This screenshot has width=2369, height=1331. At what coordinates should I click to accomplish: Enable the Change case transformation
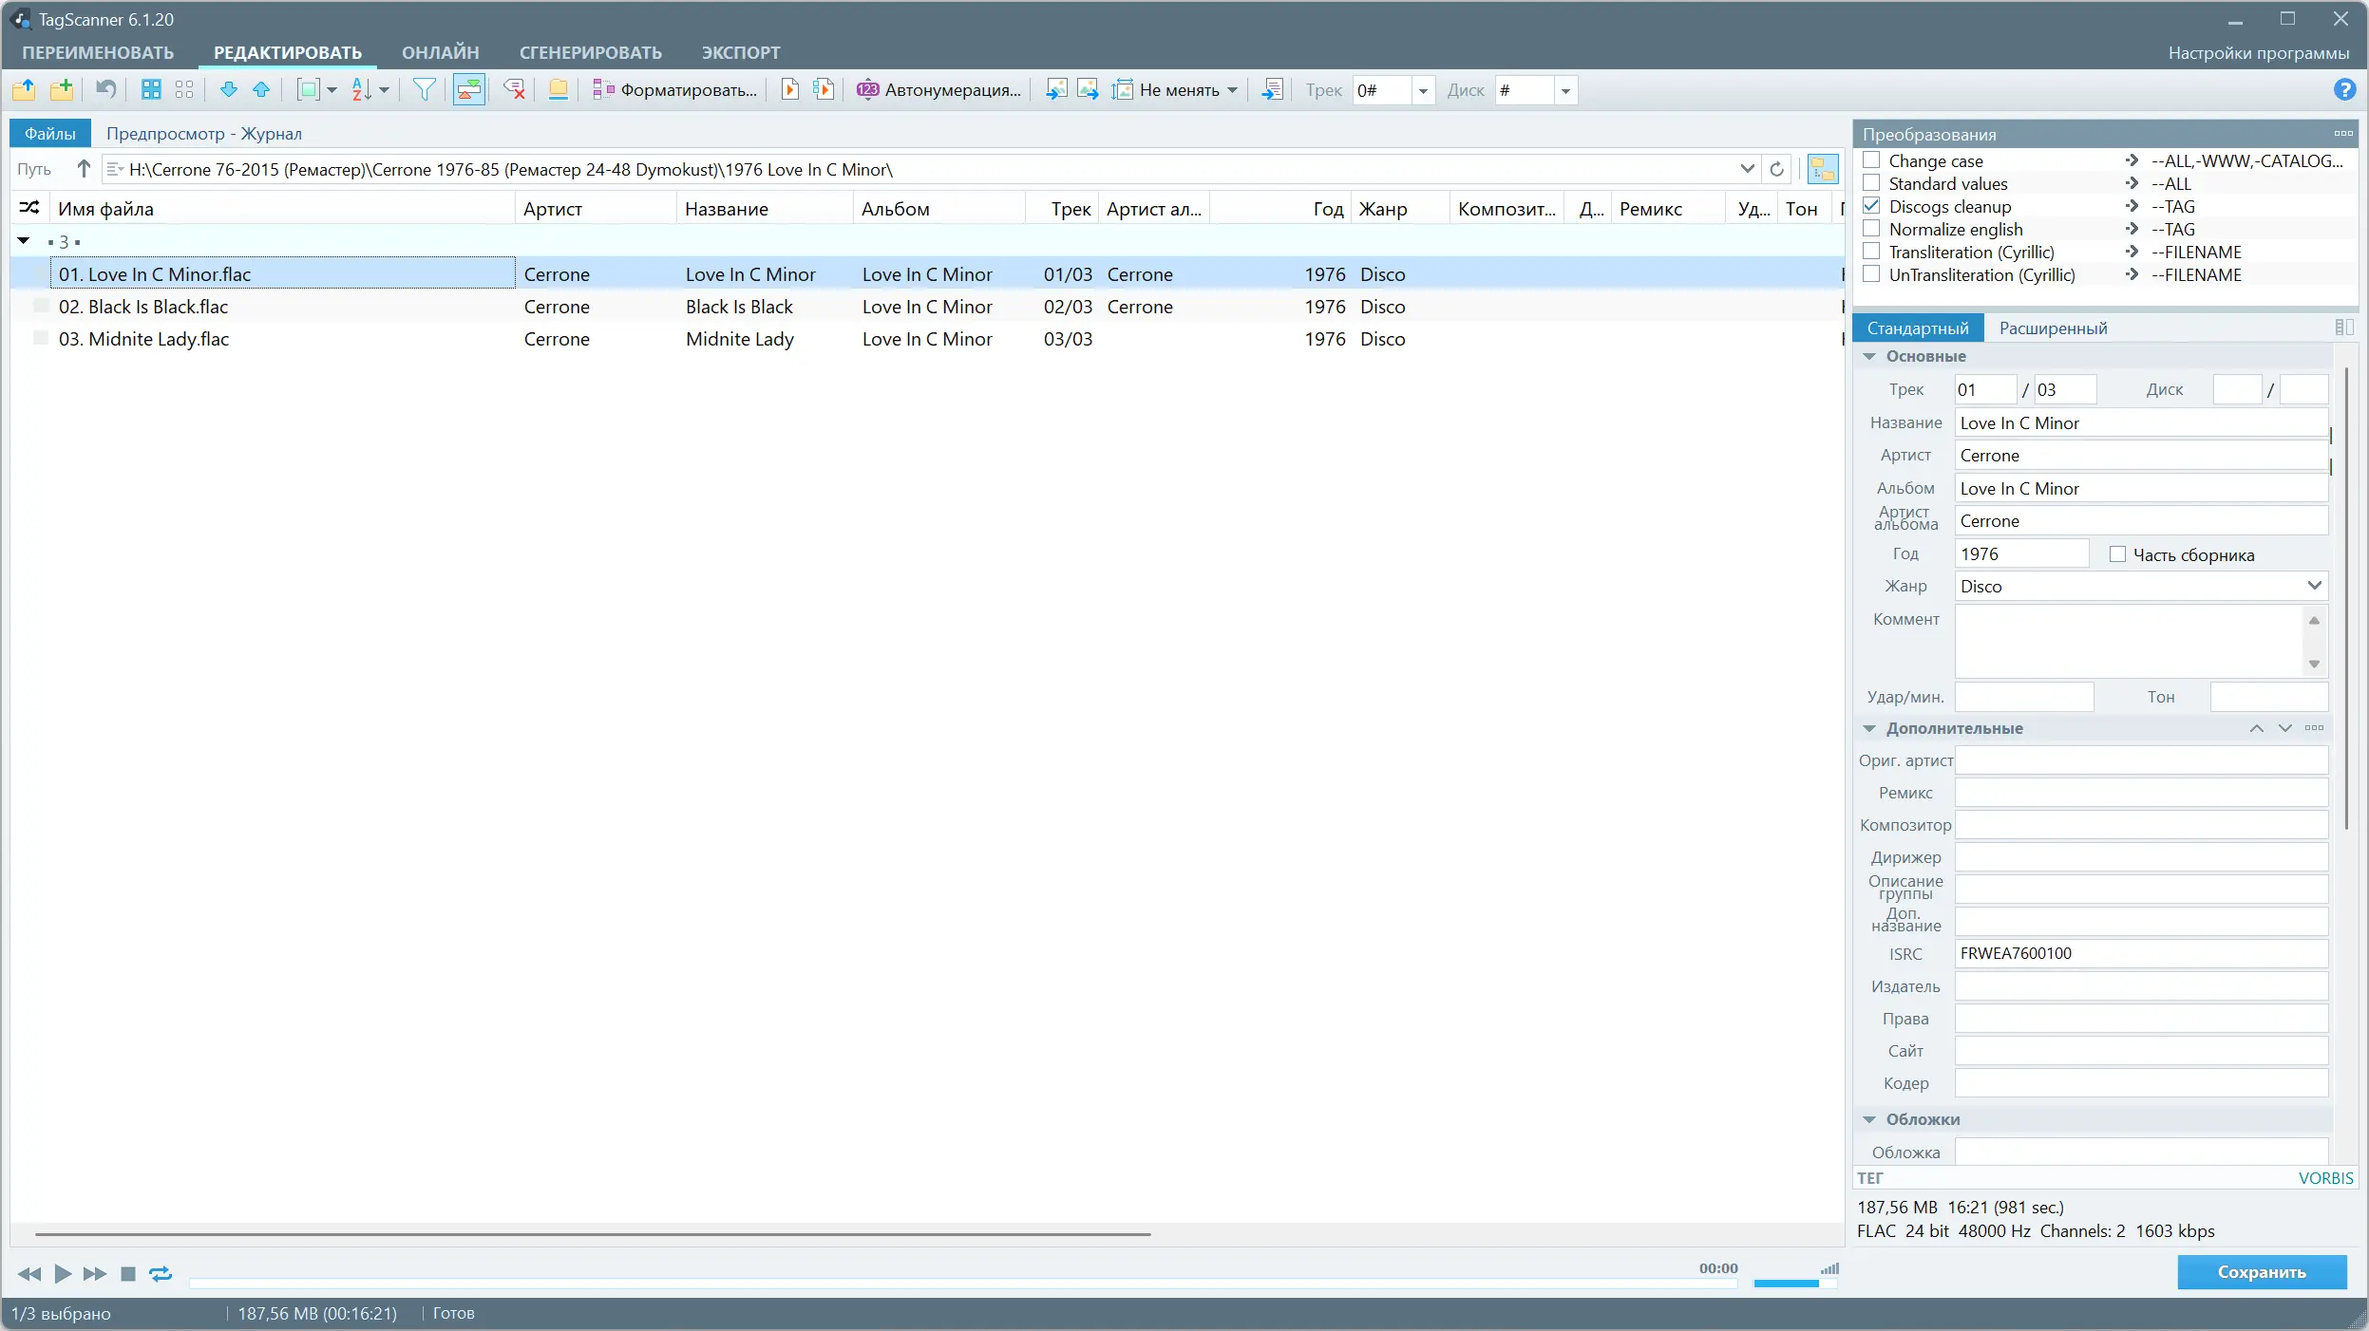coord(1871,160)
